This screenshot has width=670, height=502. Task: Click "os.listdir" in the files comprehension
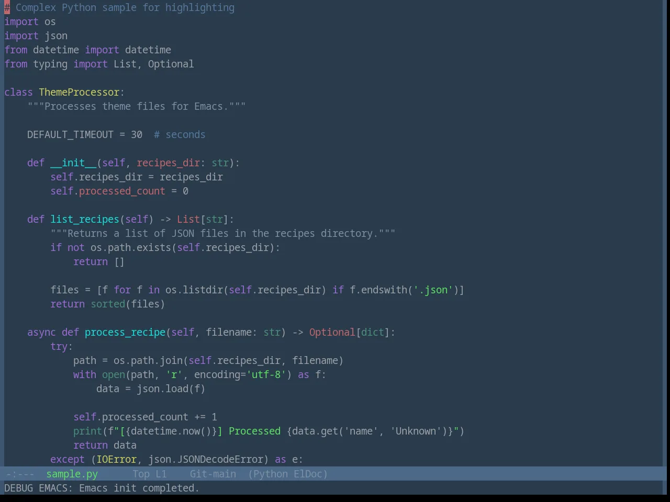pyautogui.click(x=194, y=290)
